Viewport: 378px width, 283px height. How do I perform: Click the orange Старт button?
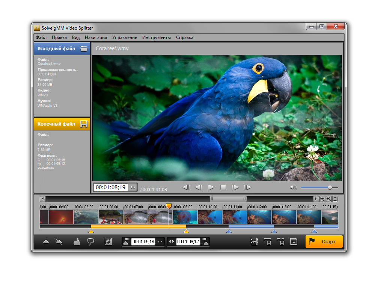324,242
